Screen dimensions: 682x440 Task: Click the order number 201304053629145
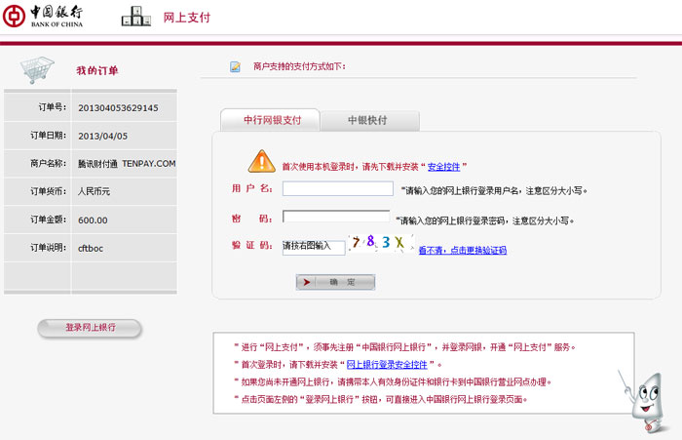pyautogui.click(x=118, y=107)
